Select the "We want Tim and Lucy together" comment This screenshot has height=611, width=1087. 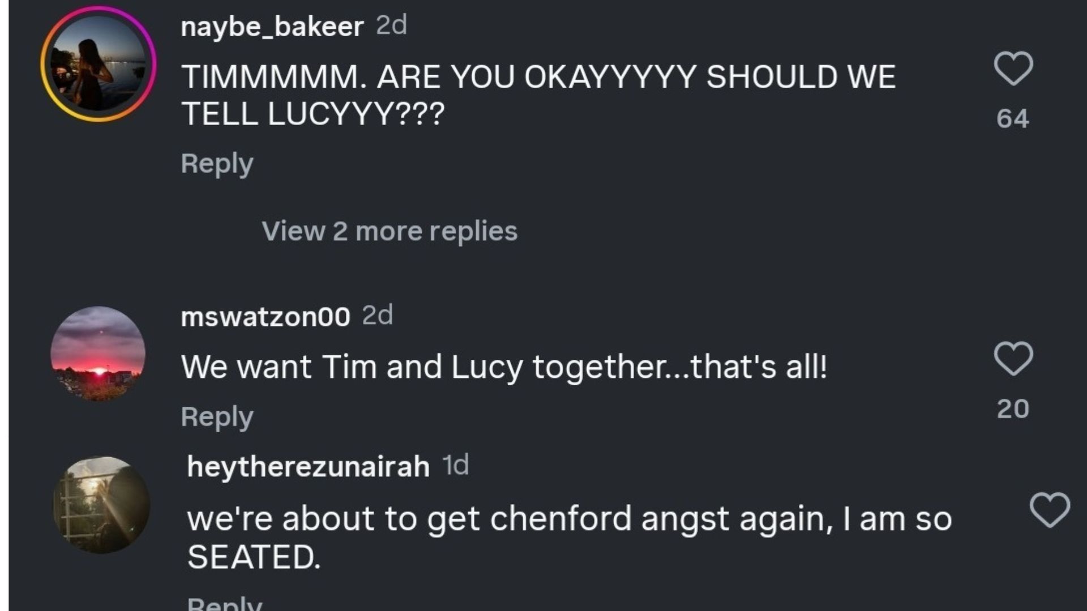pos(504,367)
